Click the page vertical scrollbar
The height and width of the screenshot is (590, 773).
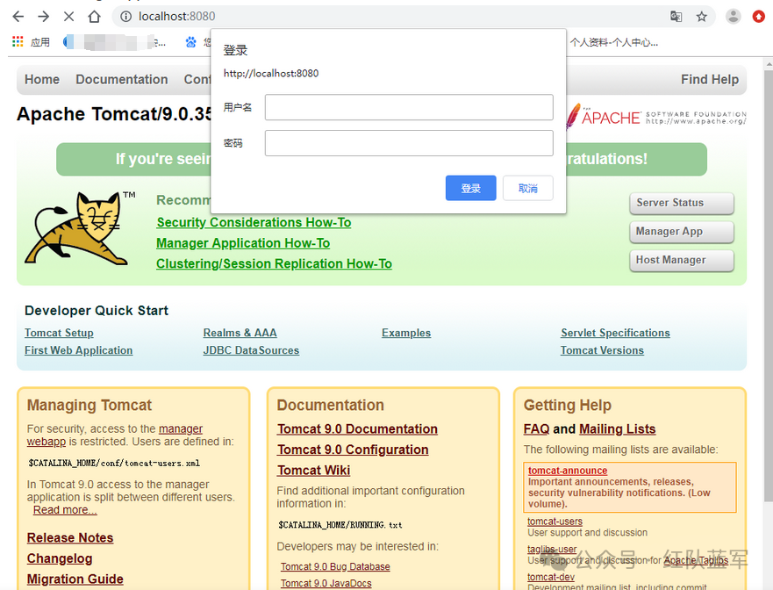769,286
